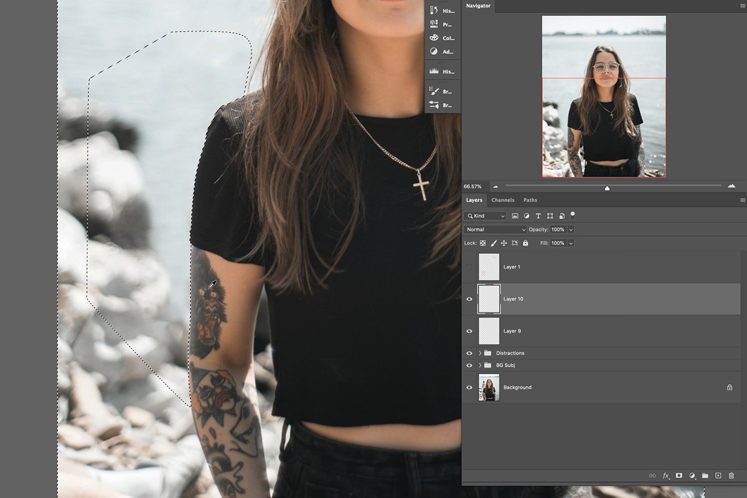
Task: Open the Brushes panel icon
Action: click(x=435, y=105)
